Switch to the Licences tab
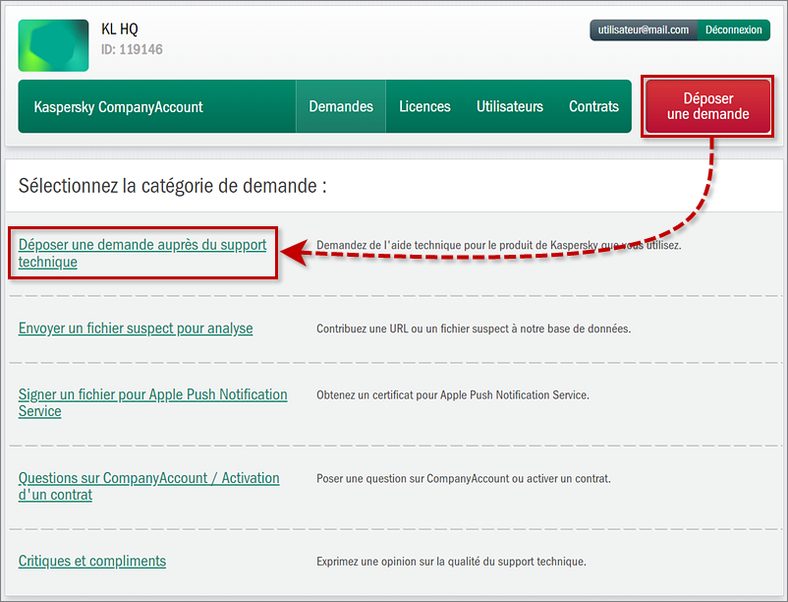This screenshot has width=788, height=602. point(424,106)
